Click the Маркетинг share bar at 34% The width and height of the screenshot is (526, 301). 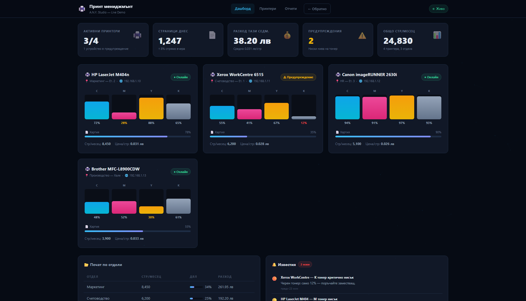pyautogui.click(x=196, y=287)
